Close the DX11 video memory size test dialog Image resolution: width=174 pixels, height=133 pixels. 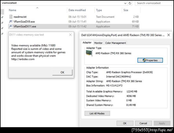point(70,35)
